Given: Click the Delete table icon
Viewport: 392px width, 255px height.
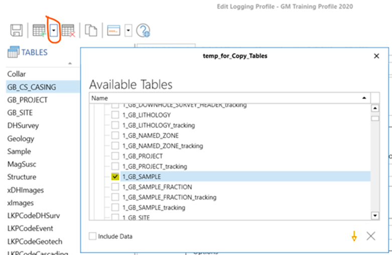Looking at the screenshot, I should (69, 31).
